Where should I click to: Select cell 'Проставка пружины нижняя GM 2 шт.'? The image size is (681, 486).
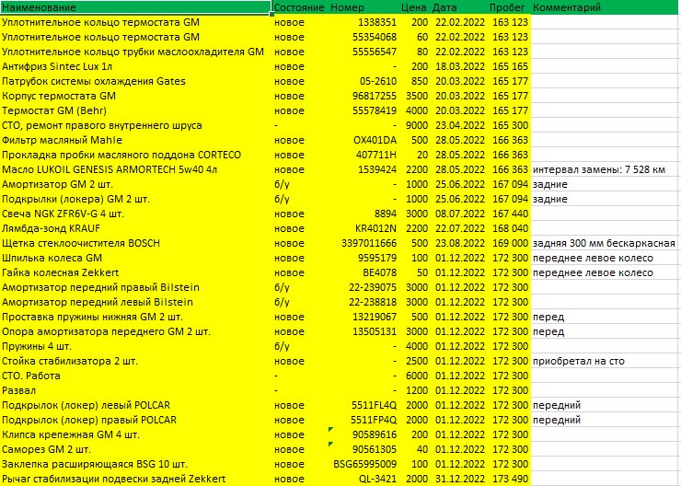(x=136, y=317)
